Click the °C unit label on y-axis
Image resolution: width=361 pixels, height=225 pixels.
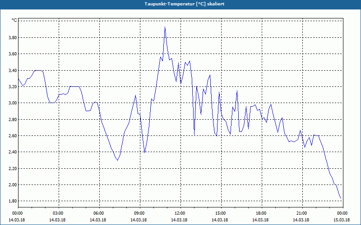coord(14,20)
